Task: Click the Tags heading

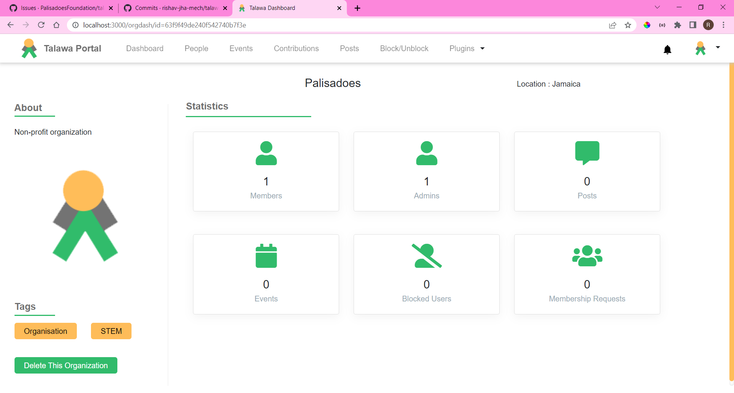Action: 25,307
